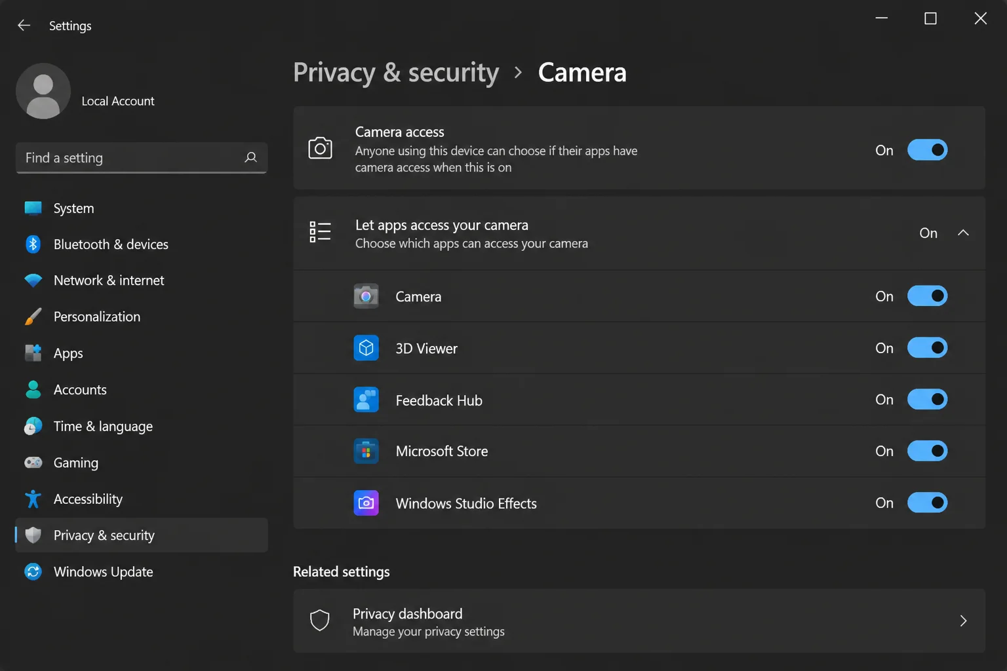
Task: Open Time & language settings
Action: [x=142, y=427]
